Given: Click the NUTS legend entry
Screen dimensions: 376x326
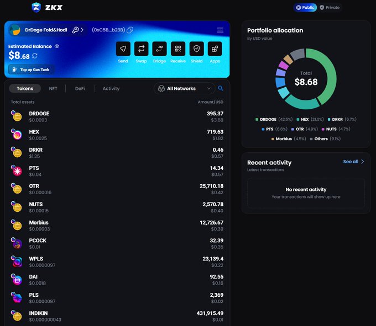Looking at the screenshot, I should click(336, 129).
